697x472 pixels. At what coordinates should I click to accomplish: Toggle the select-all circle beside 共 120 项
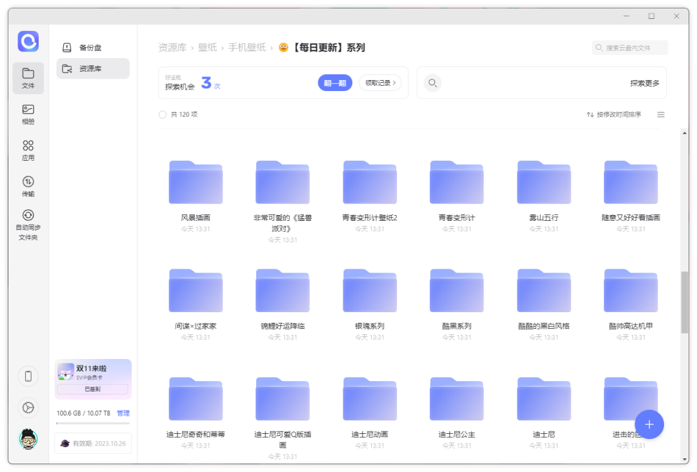click(163, 115)
